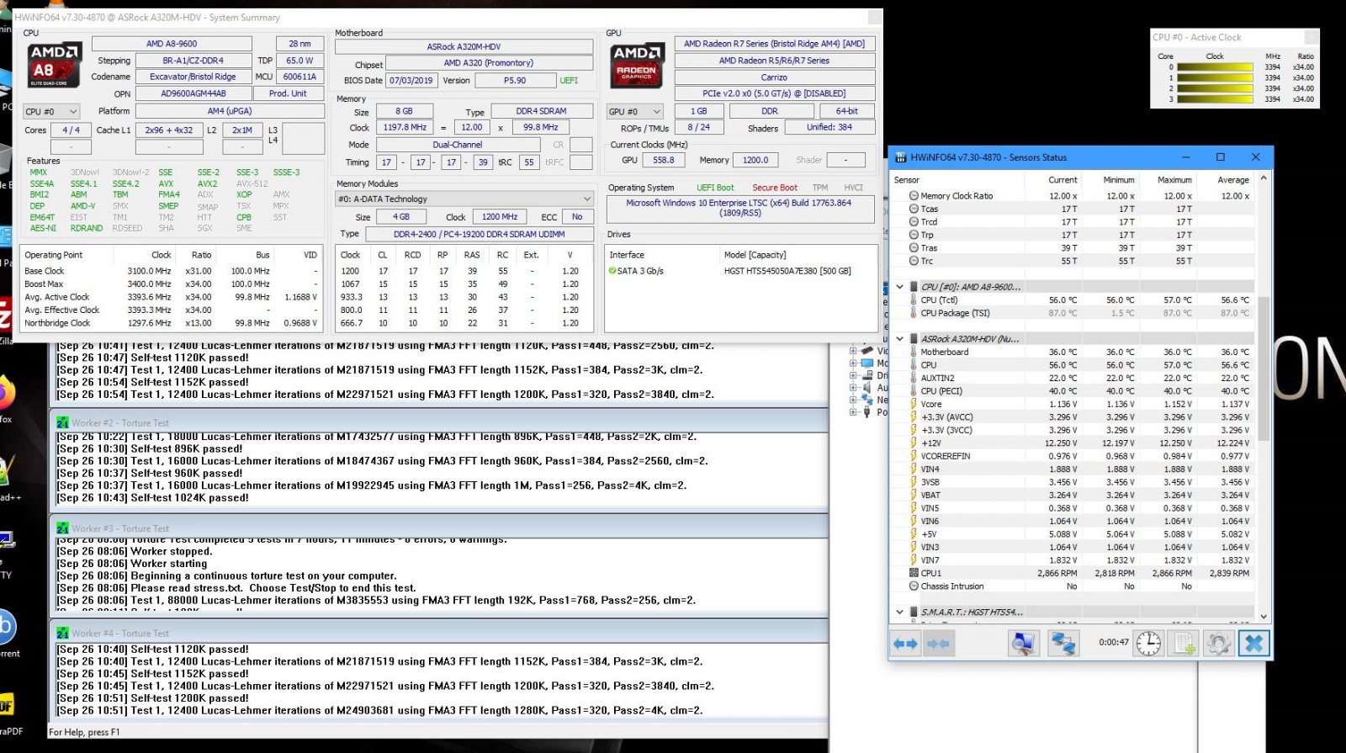Click the AMD A8-9600 CPU name field
The image size is (1346, 753).
pyautogui.click(x=172, y=44)
